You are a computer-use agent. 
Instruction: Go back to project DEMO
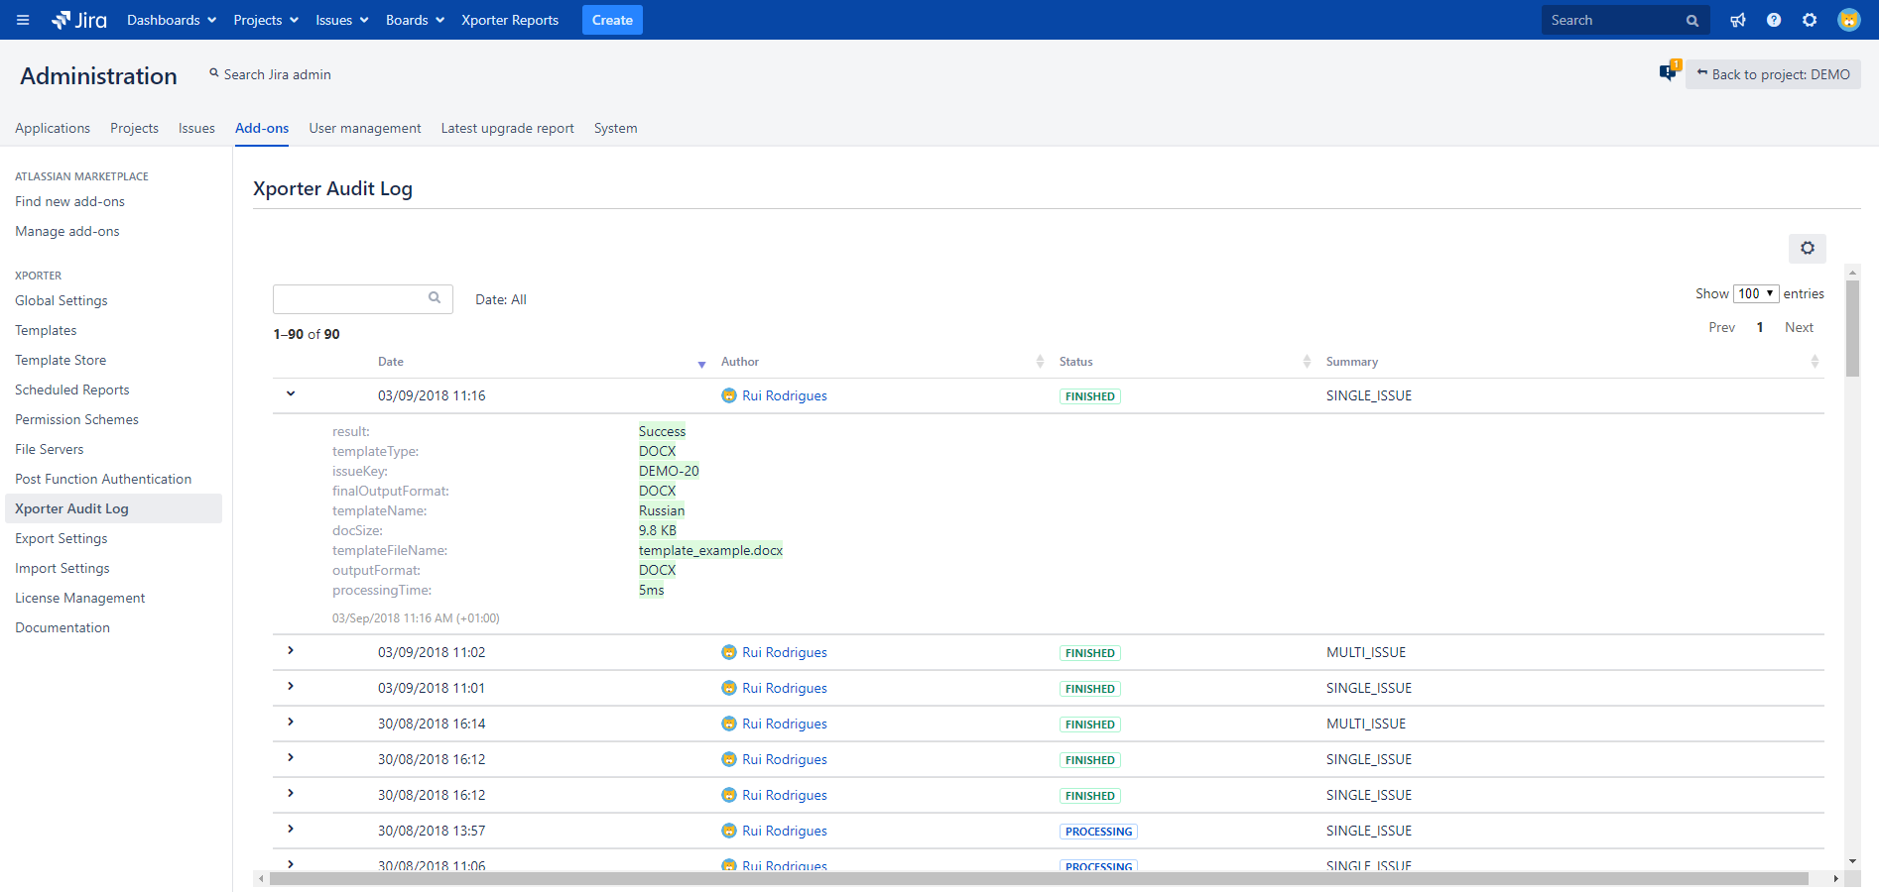click(x=1773, y=74)
